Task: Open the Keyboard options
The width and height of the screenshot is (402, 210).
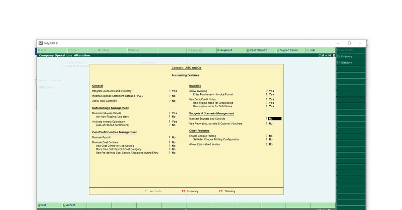Action: [x=224, y=50]
